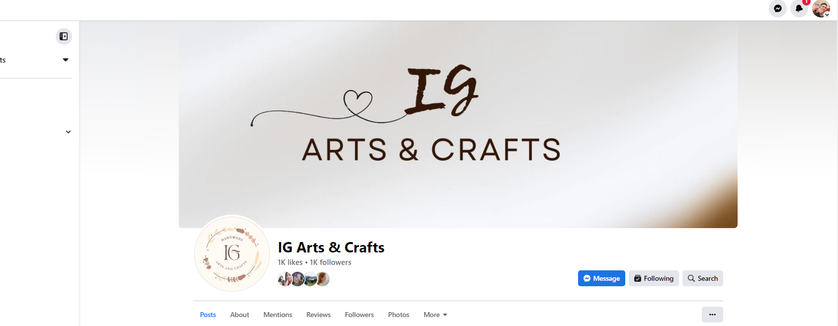
Task: Open account menu via profile avatar
Action: (x=821, y=8)
